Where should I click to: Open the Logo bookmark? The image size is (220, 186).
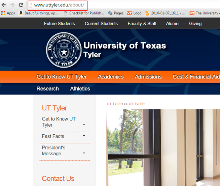click(x=134, y=13)
